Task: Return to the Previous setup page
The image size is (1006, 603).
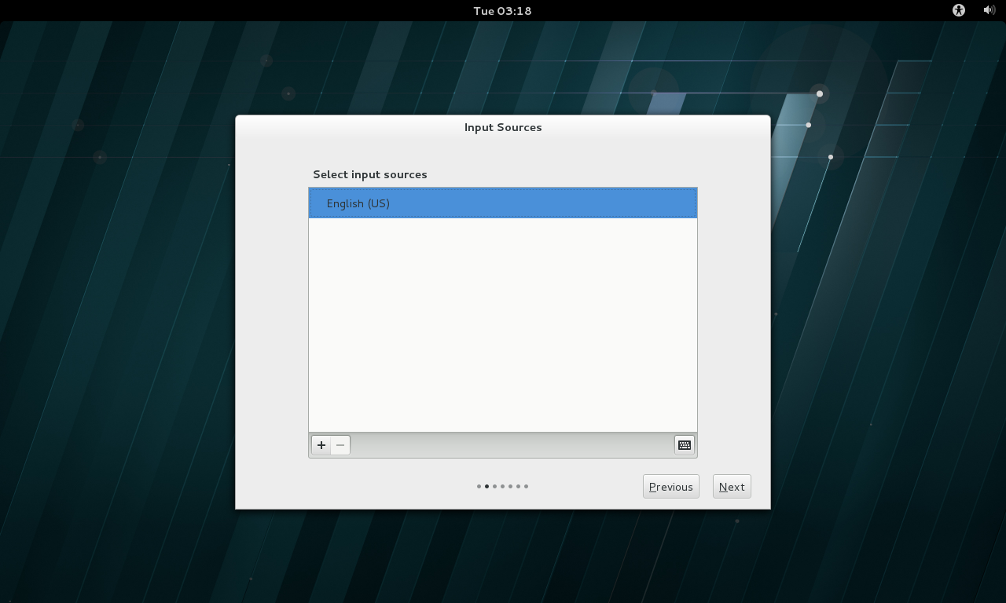Action: 670,487
